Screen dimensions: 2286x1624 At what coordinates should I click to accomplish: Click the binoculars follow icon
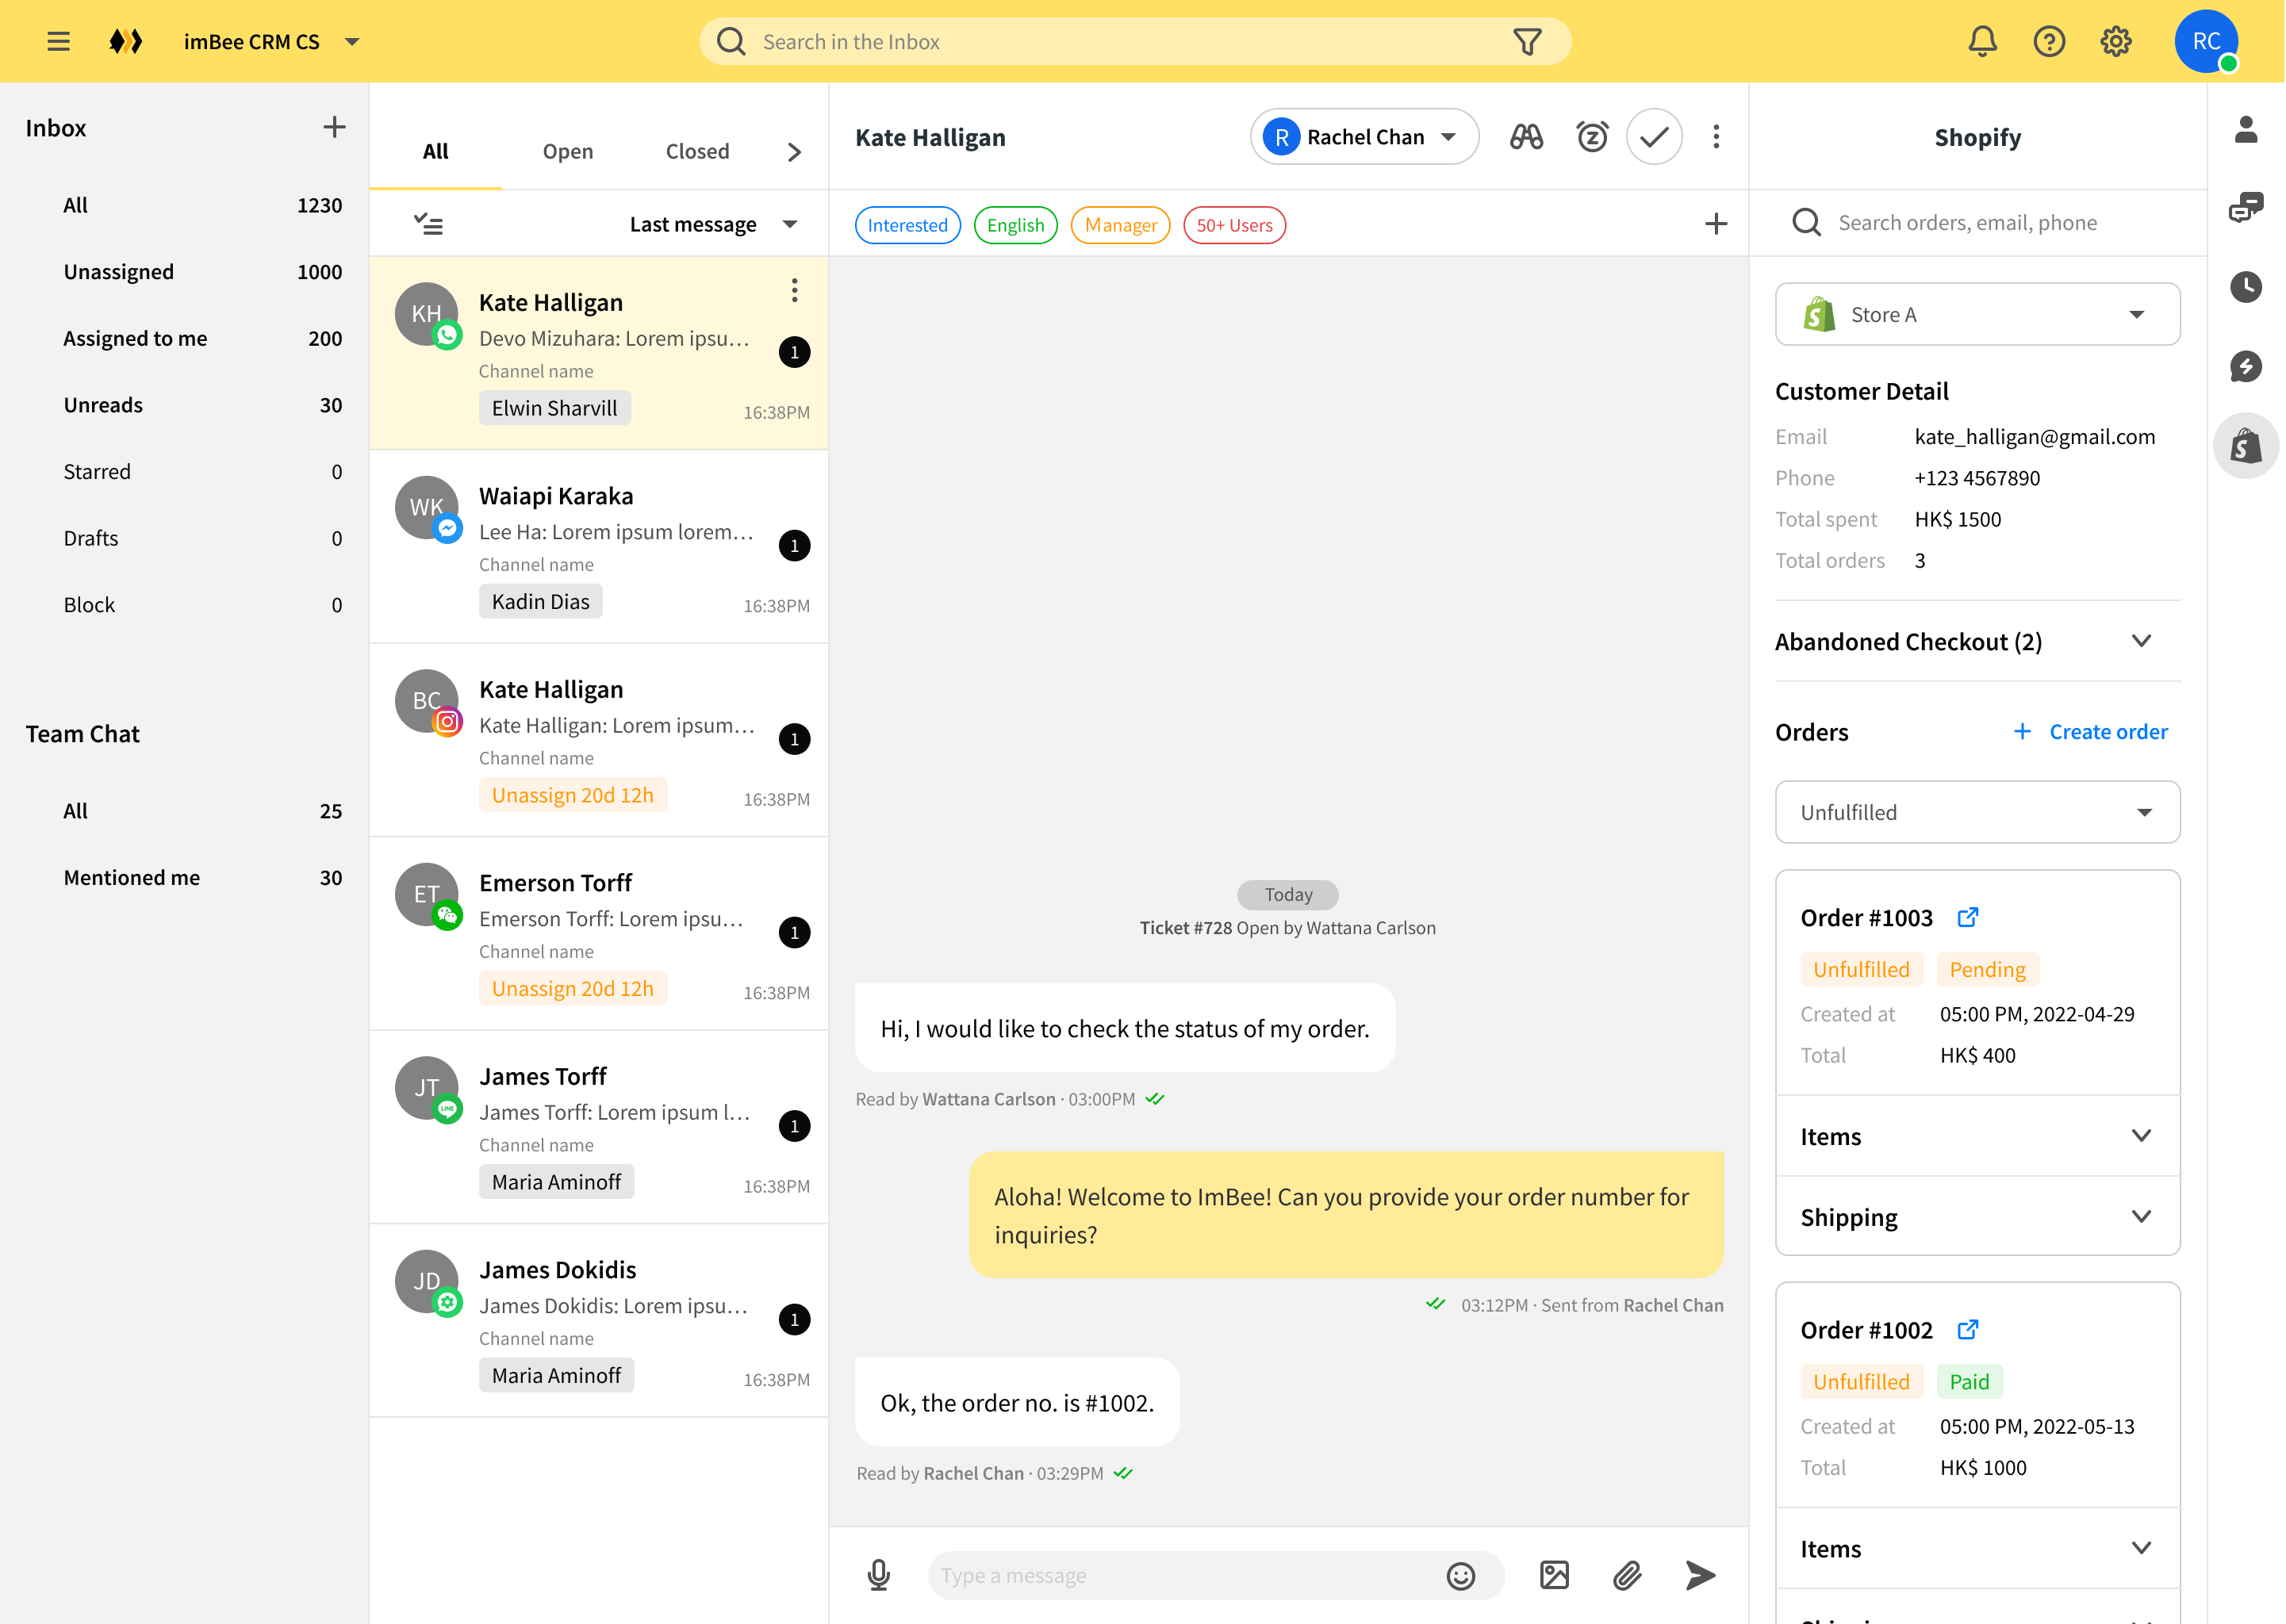1526,137
